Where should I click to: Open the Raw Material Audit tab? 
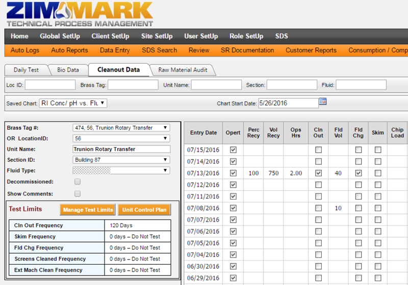click(183, 70)
